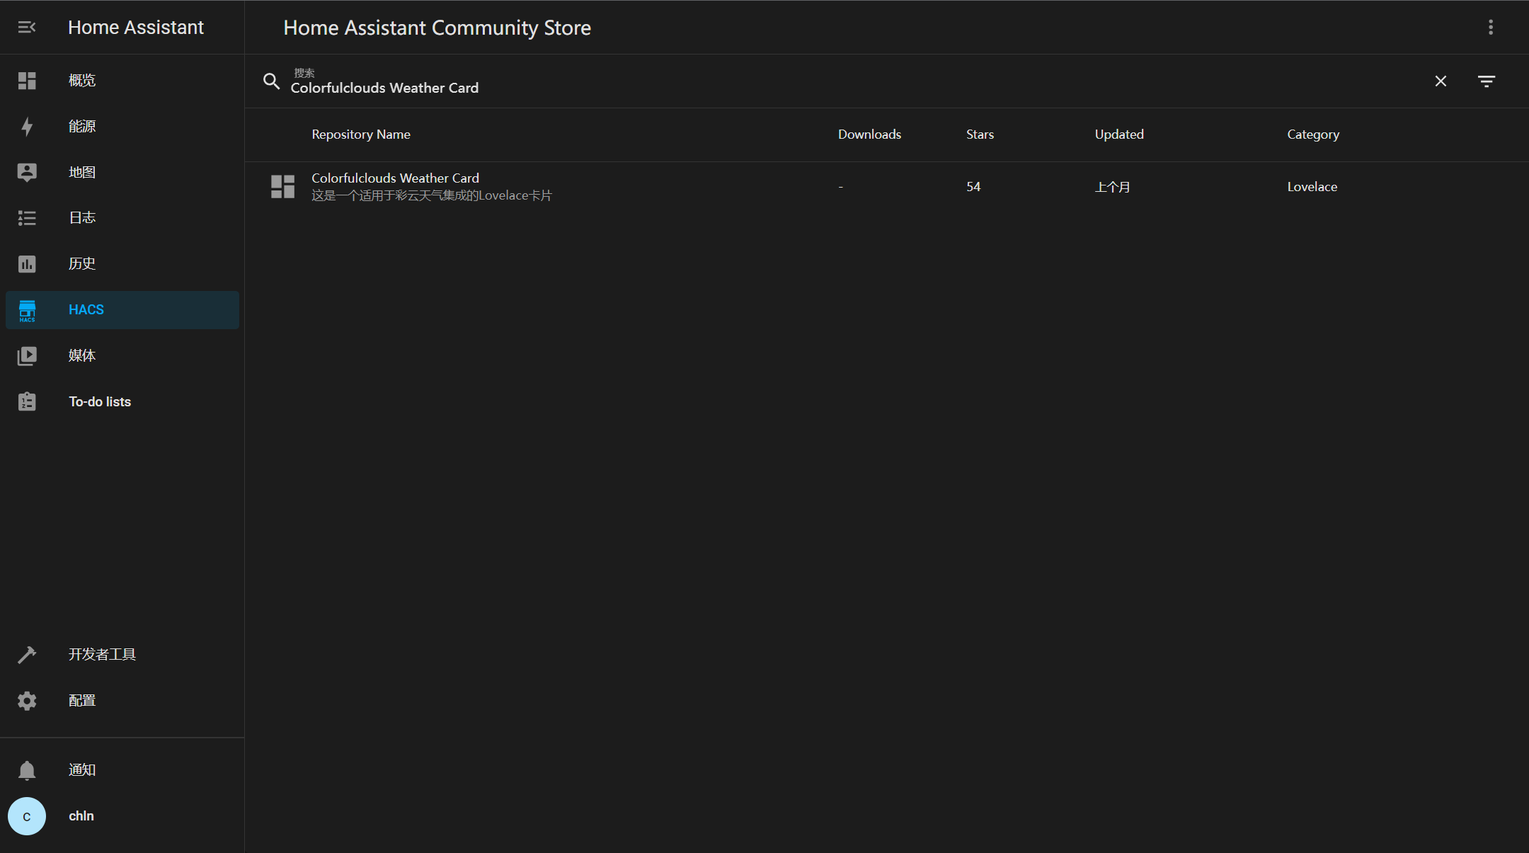Go to 历史 in the sidebar
Screen dimensions: 1529x853
click(82, 263)
